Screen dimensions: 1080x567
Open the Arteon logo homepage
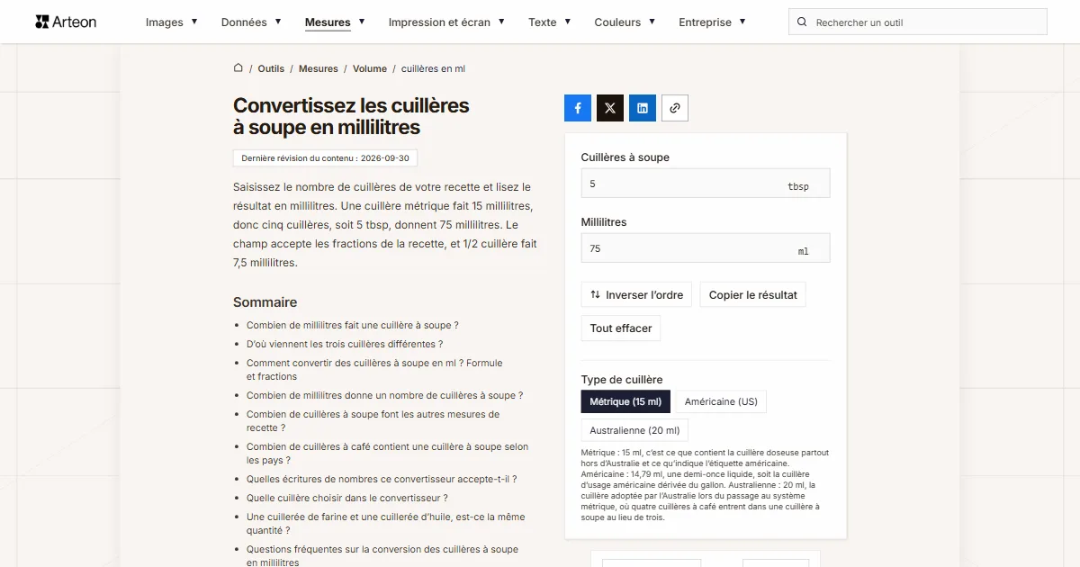tap(66, 22)
